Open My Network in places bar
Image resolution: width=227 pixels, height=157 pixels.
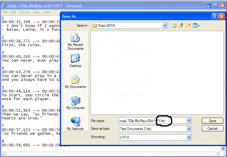tap(76, 124)
